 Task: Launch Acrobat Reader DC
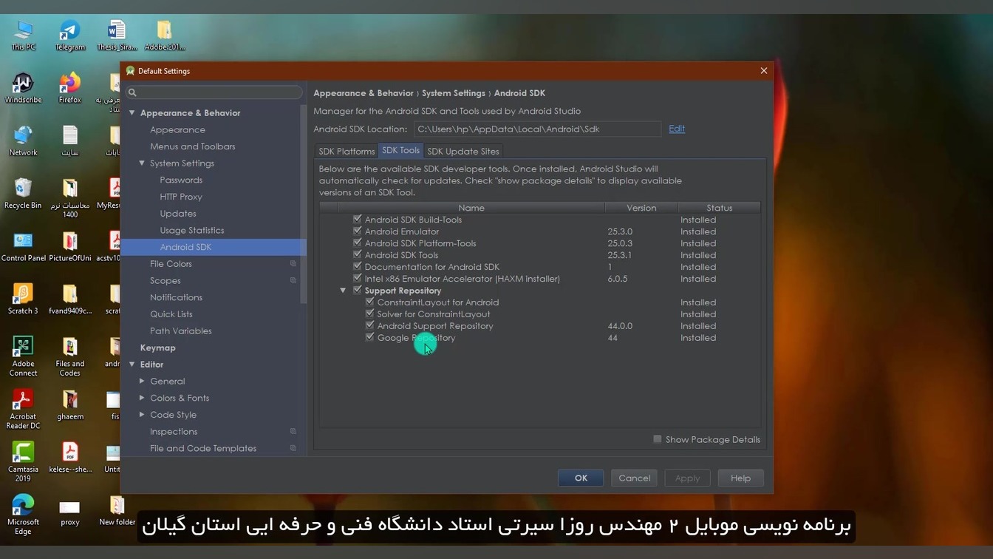(x=23, y=410)
